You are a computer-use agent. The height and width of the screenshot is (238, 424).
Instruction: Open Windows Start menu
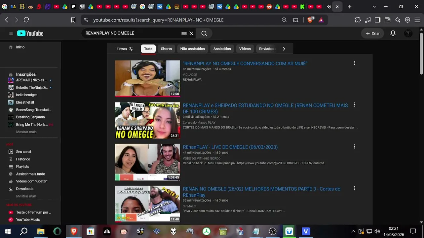coord(8,231)
